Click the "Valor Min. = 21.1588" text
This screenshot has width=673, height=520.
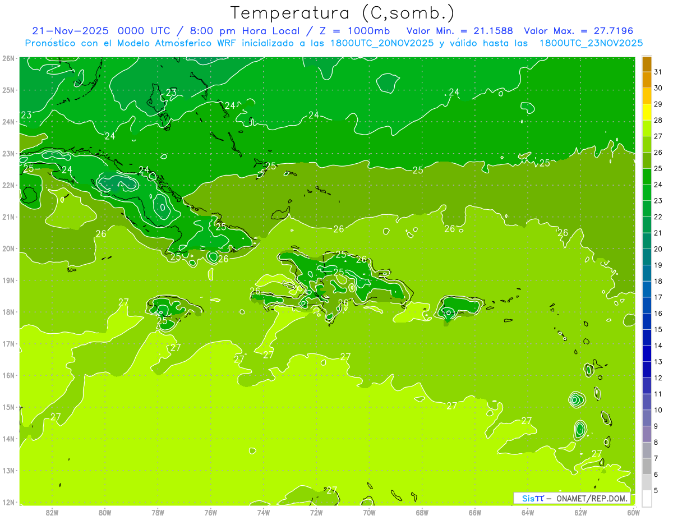[x=459, y=31]
